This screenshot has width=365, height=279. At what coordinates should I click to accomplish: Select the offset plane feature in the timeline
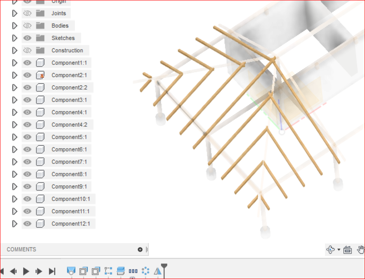point(121,271)
